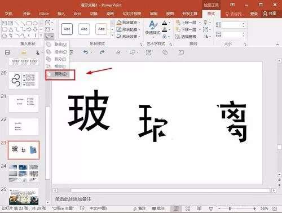Switch to Normal view in status bar
Image resolution: width=282 pixels, height=213 pixels.
point(176,208)
